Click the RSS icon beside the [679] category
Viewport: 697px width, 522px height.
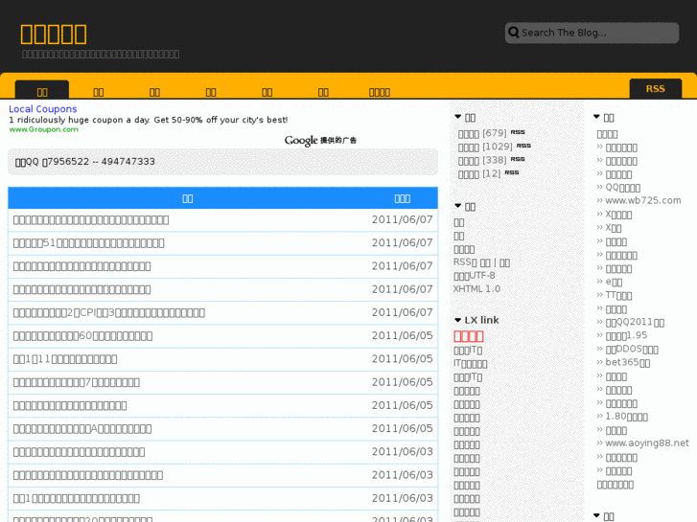518,133
